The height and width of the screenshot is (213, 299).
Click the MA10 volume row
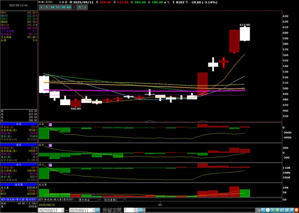click(x=19, y=194)
